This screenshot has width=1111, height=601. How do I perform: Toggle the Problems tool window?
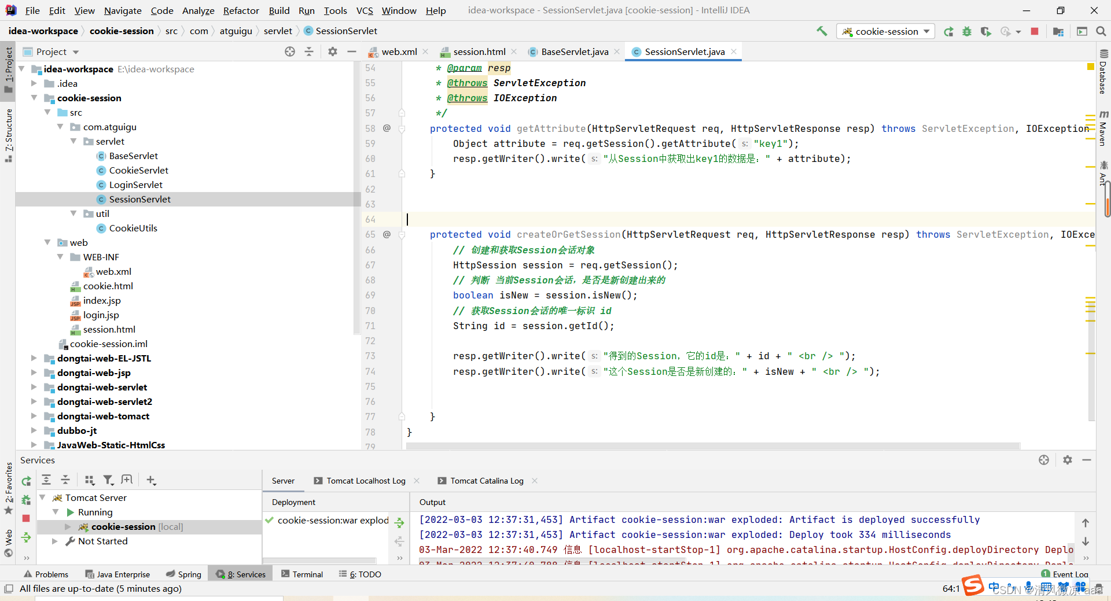pos(46,574)
